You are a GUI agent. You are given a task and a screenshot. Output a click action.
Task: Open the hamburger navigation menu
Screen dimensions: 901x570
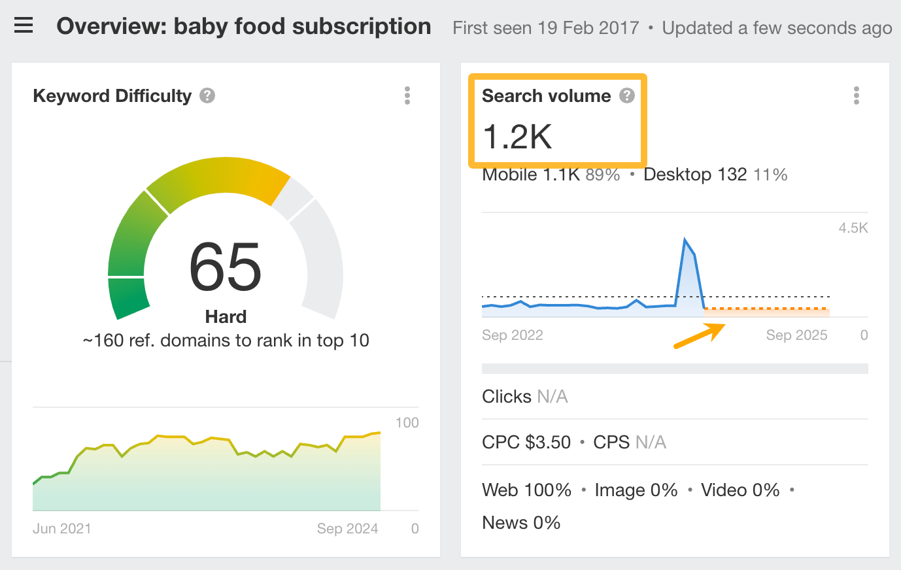pyautogui.click(x=24, y=26)
